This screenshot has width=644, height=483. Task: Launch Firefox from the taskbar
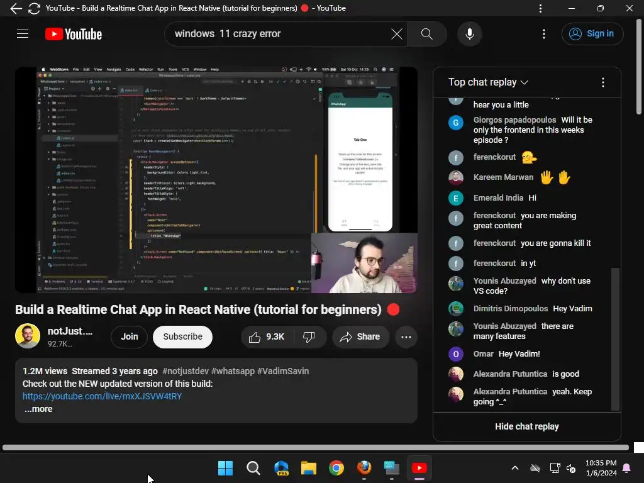(x=364, y=468)
